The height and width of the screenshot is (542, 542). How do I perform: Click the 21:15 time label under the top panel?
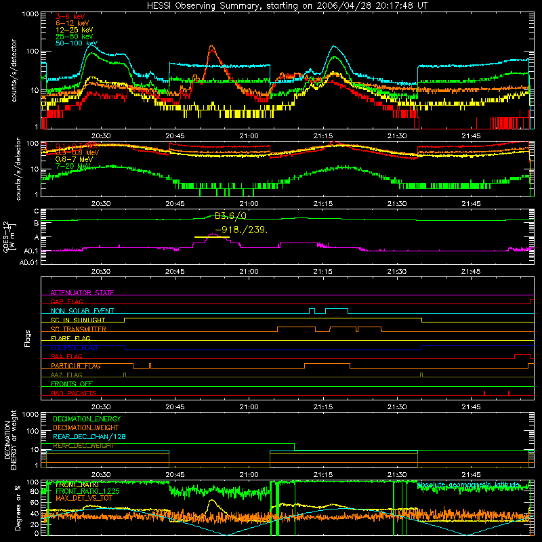pos(323,136)
